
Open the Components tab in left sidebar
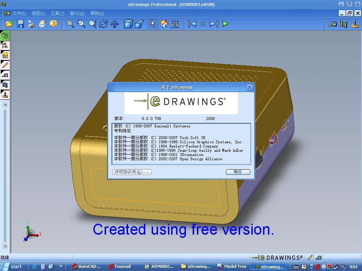coord(5,36)
